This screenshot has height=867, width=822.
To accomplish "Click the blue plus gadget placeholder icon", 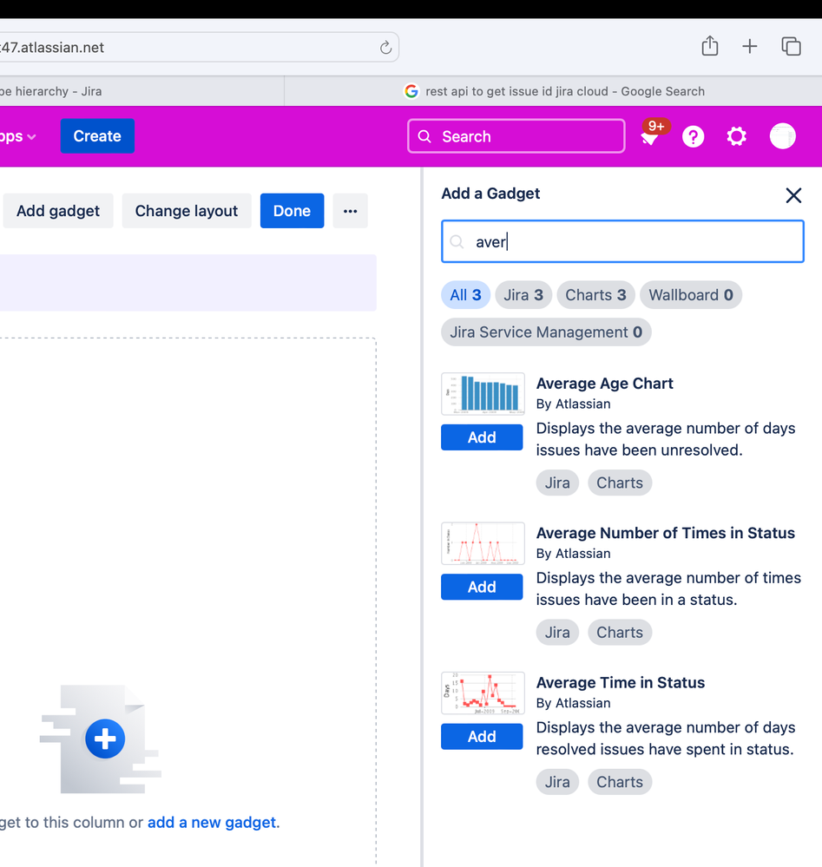I will tap(105, 739).
